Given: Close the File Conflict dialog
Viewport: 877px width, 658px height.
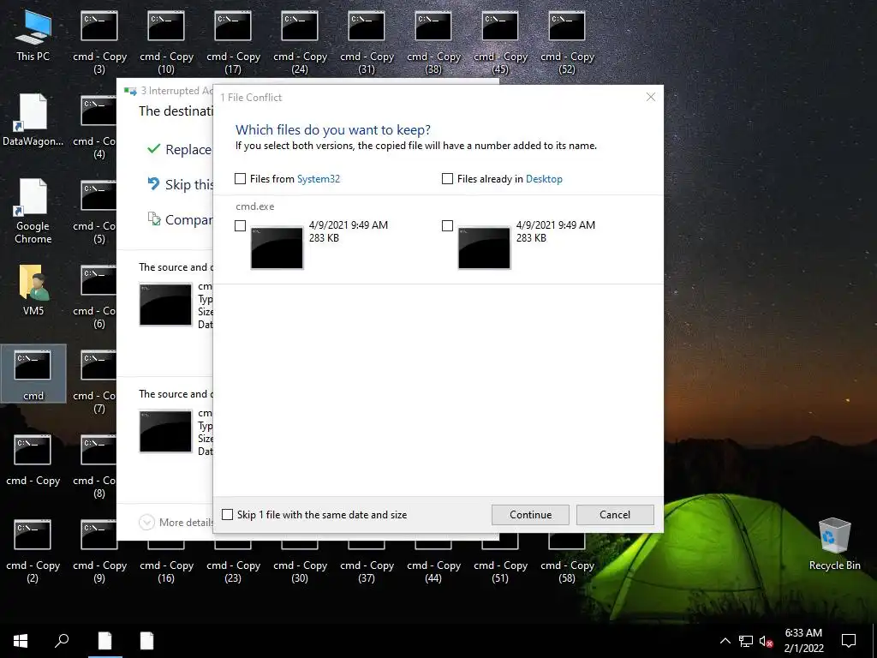Looking at the screenshot, I should (651, 97).
